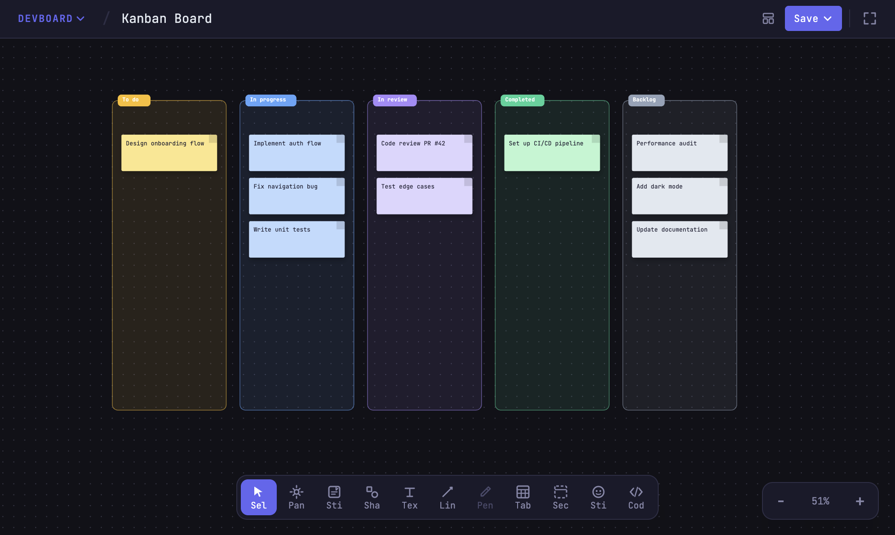This screenshot has height=535, width=895.
Task: Open the DEVBOARD dropdown menu
Action: pyautogui.click(x=51, y=18)
